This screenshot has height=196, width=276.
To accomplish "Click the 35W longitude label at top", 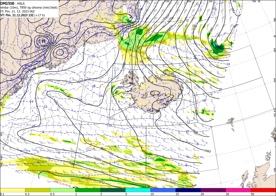I will pyautogui.click(x=81, y=1).
